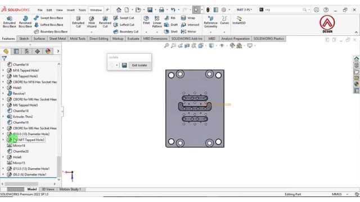Open the Window menu
The height and width of the screenshot is (202, 360).
click(96, 10)
